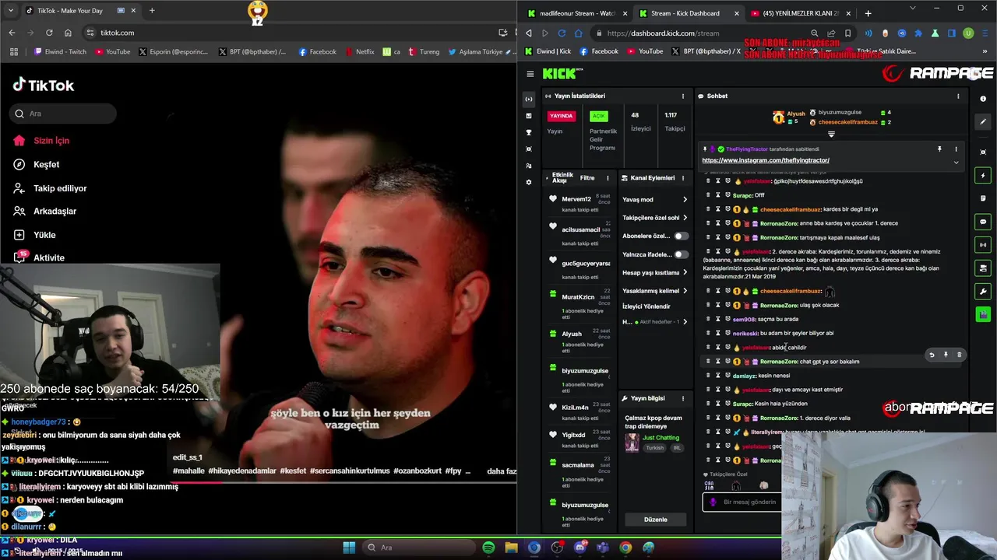The width and height of the screenshot is (997, 560).
Task: Open a new tab in the TikTok browser window
Action: point(152,11)
